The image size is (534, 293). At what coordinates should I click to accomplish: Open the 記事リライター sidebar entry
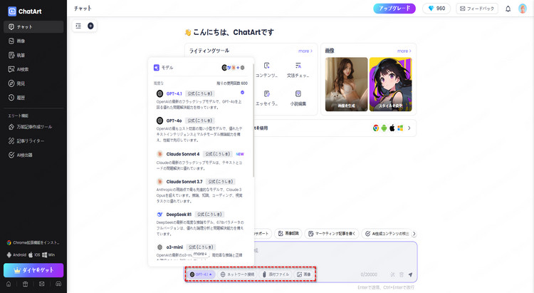pyautogui.click(x=33, y=141)
